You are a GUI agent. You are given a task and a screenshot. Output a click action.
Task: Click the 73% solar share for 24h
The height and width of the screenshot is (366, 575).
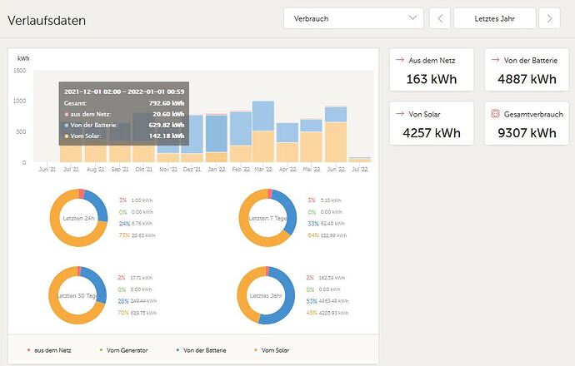click(124, 235)
